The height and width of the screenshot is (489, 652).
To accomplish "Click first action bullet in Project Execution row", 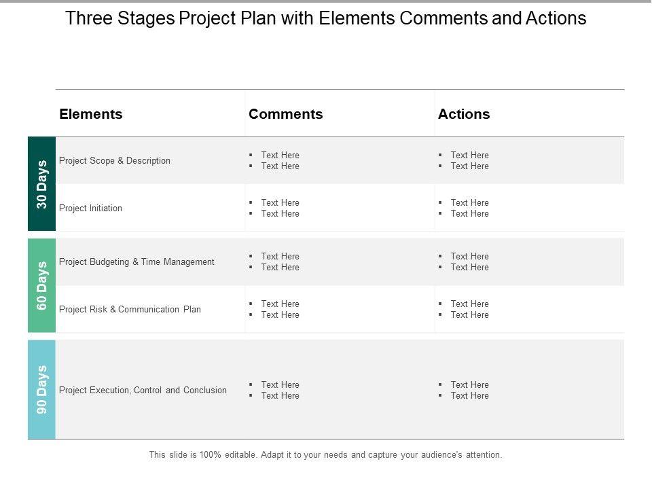I will (469, 385).
